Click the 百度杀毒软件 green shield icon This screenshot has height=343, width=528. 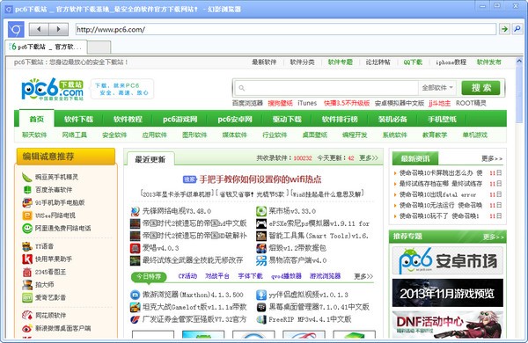27,190
